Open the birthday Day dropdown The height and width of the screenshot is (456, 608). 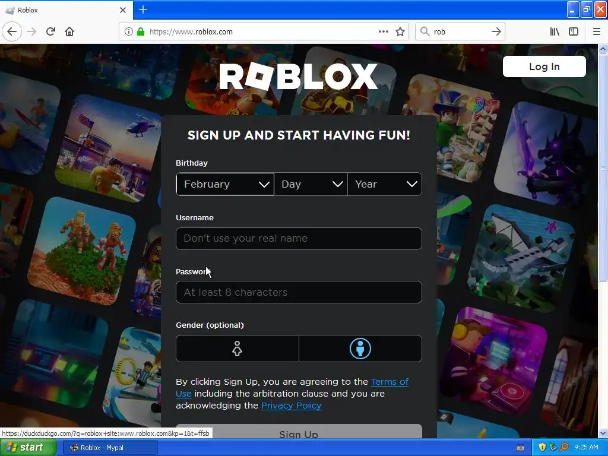pos(311,184)
